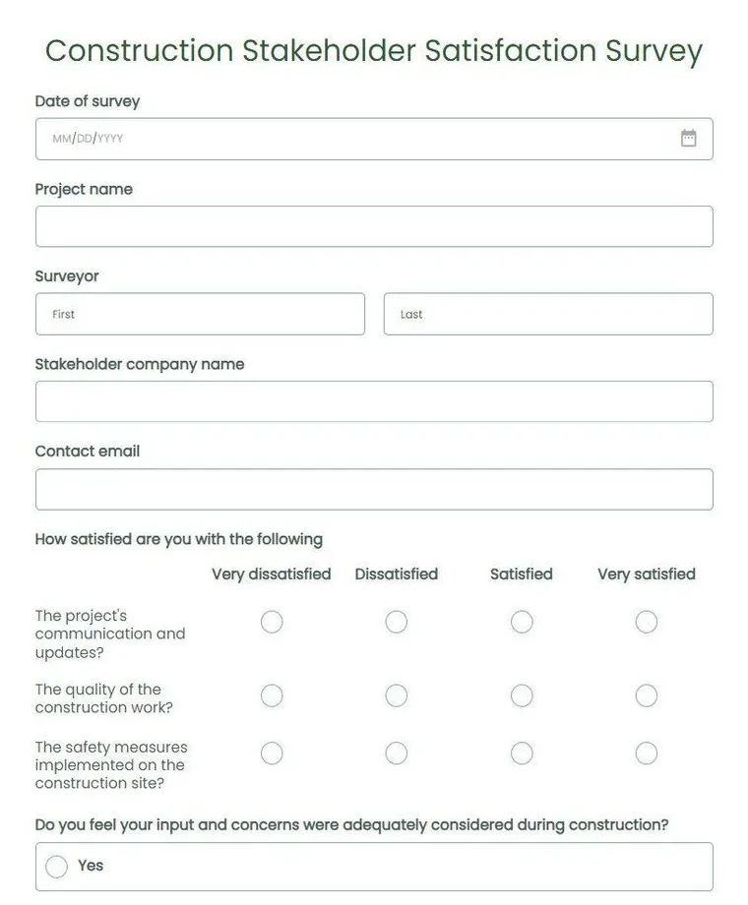Viewport: 748px width, 905px height.
Task: Select Satisfied for project communication updates
Action: tap(522, 622)
